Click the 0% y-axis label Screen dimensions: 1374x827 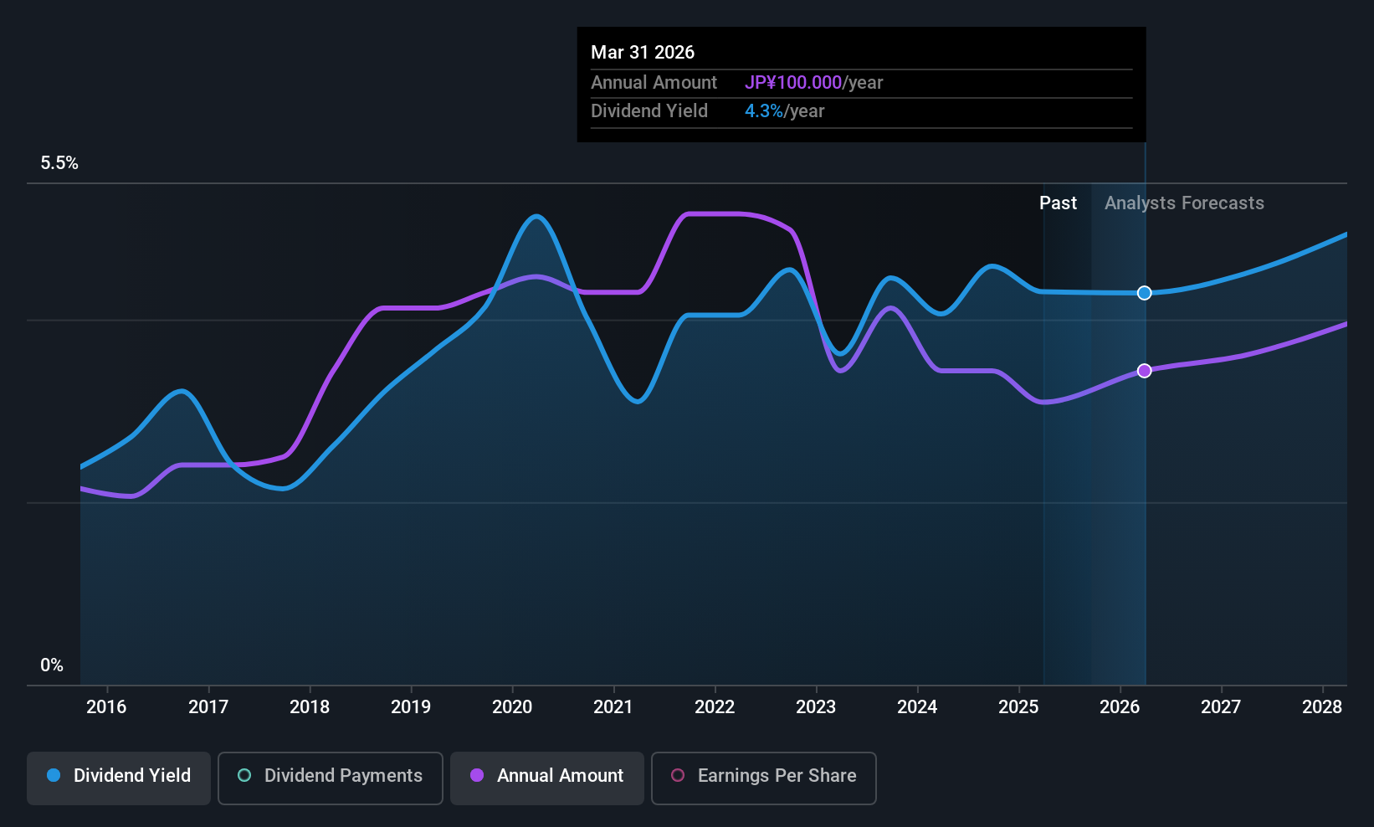pyautogui.click(x=52, y=665)
